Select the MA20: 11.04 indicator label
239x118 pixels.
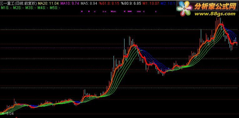click(48, 3)
